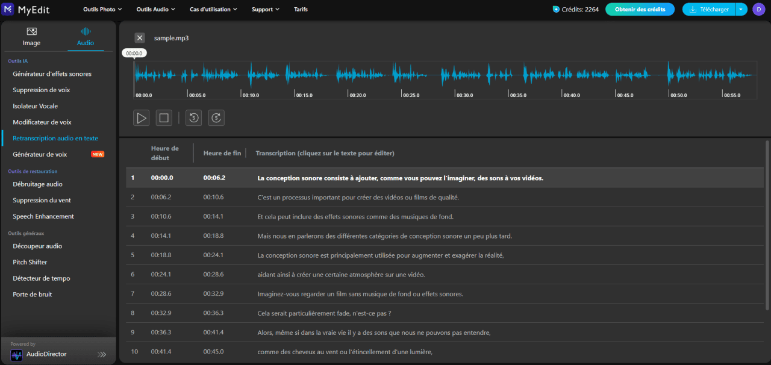Viewport: 771px width, 365px height.
Task: Click Obtenir des crédits button
Action: tap(640, 9)
